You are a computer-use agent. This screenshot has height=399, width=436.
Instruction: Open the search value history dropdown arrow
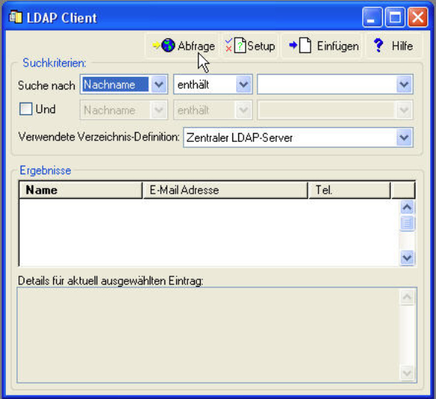[x=404, y=84]
